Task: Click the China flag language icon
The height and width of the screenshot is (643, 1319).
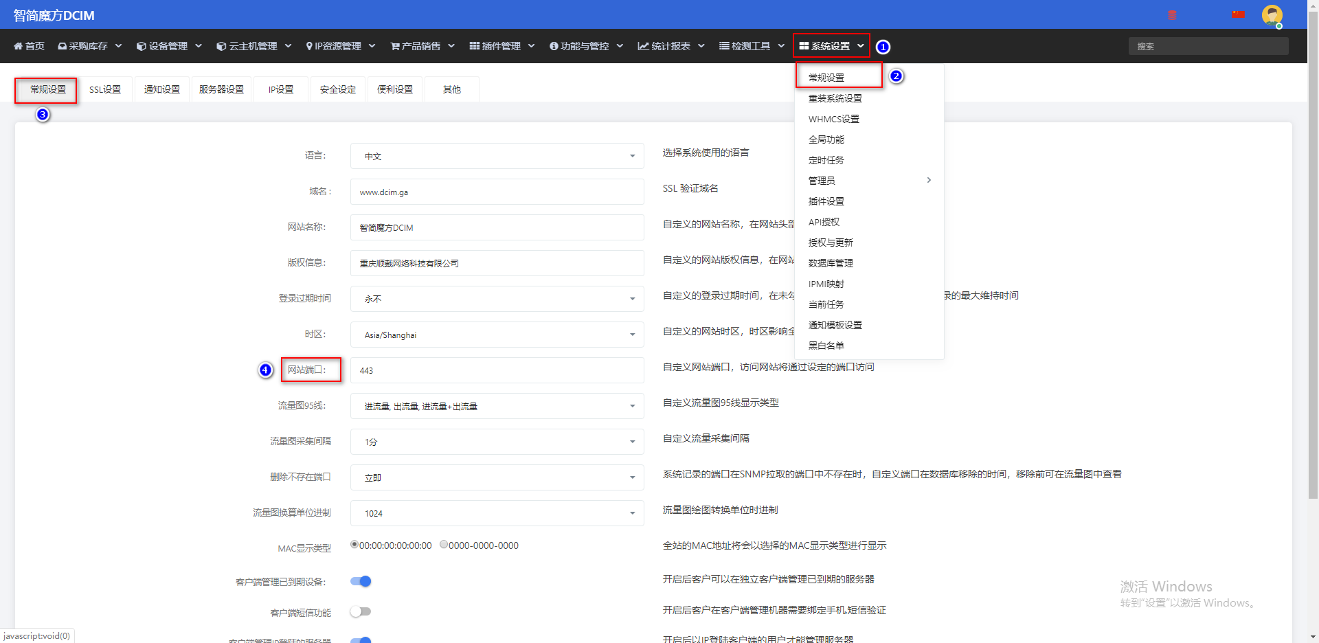Action: pos(1238,14)
